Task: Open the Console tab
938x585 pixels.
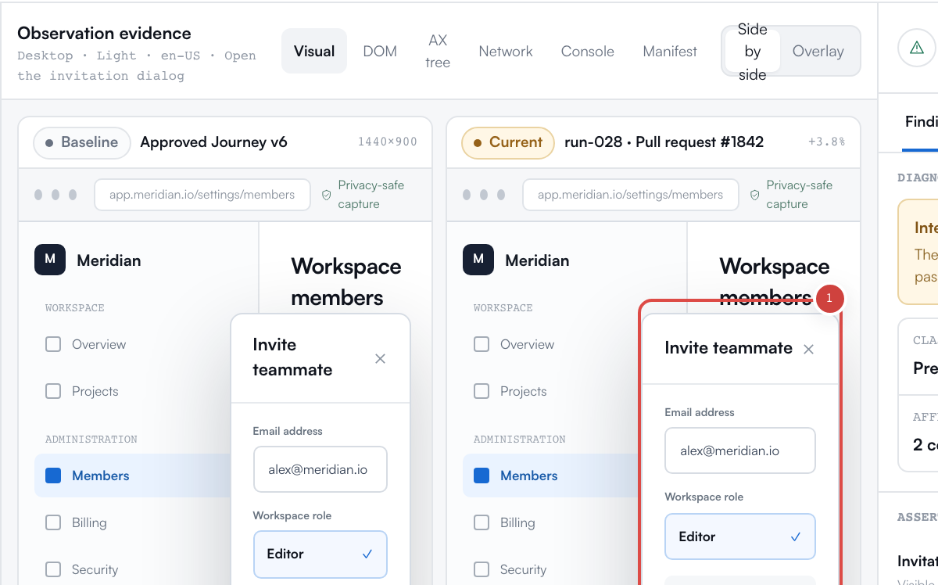Action: tap(588, 52)
